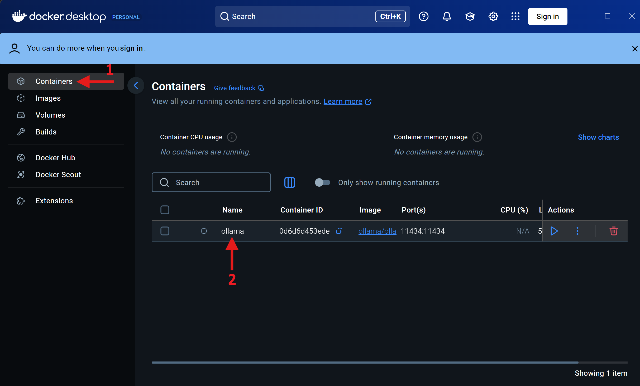Click the Image column header
Screen dimensions: 640x386
[x=370, y=210]
